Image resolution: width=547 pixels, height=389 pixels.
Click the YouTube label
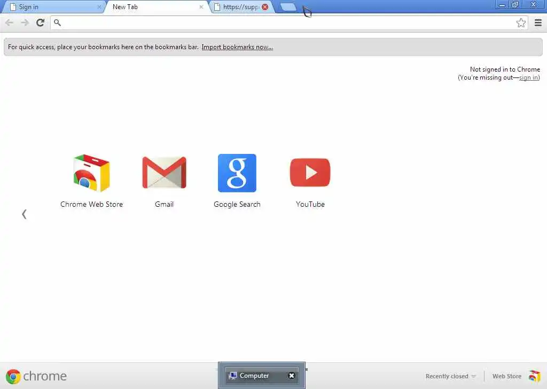(x=310, y=204)
